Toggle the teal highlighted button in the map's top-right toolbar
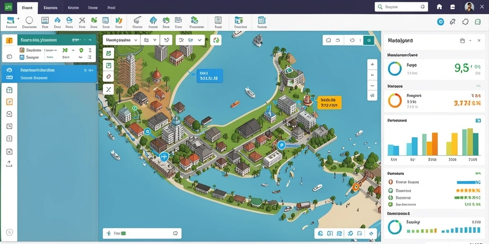The height and width of the screenshot is (244, 489). coord(369,40)
